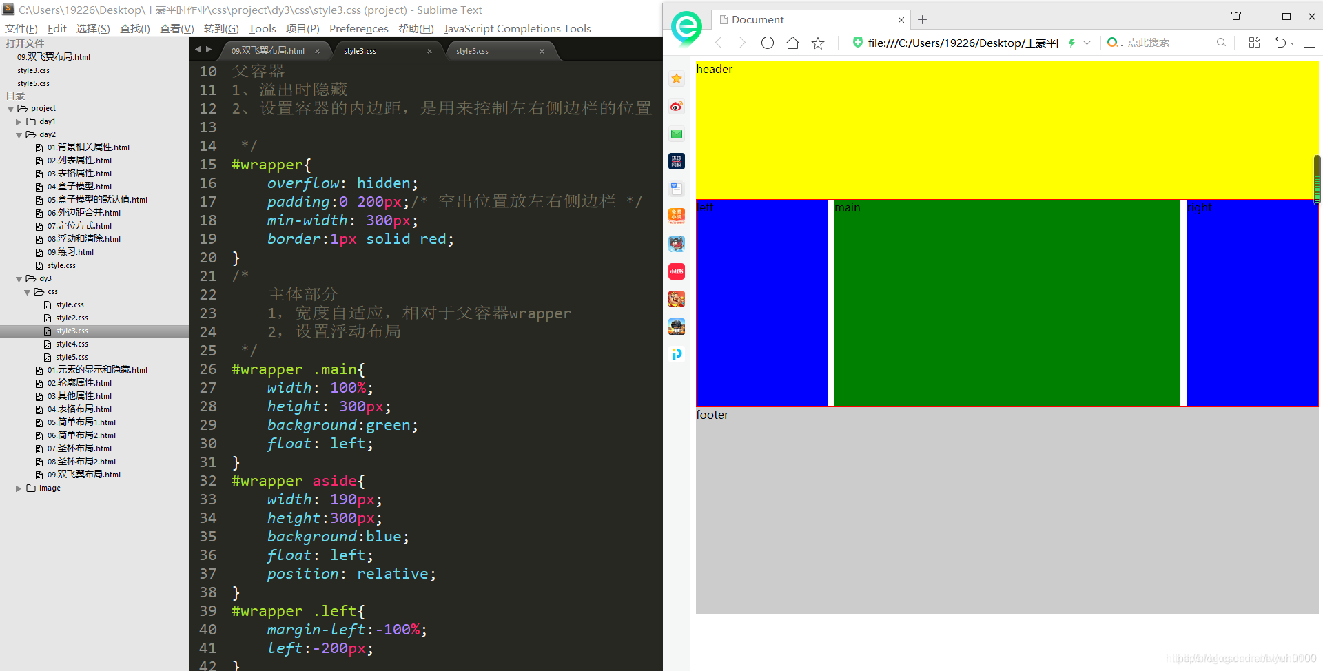Screen dimensions: 1323x671
Task: Open the orange novel icon in sidebar
Action: (x=677, y=216)
